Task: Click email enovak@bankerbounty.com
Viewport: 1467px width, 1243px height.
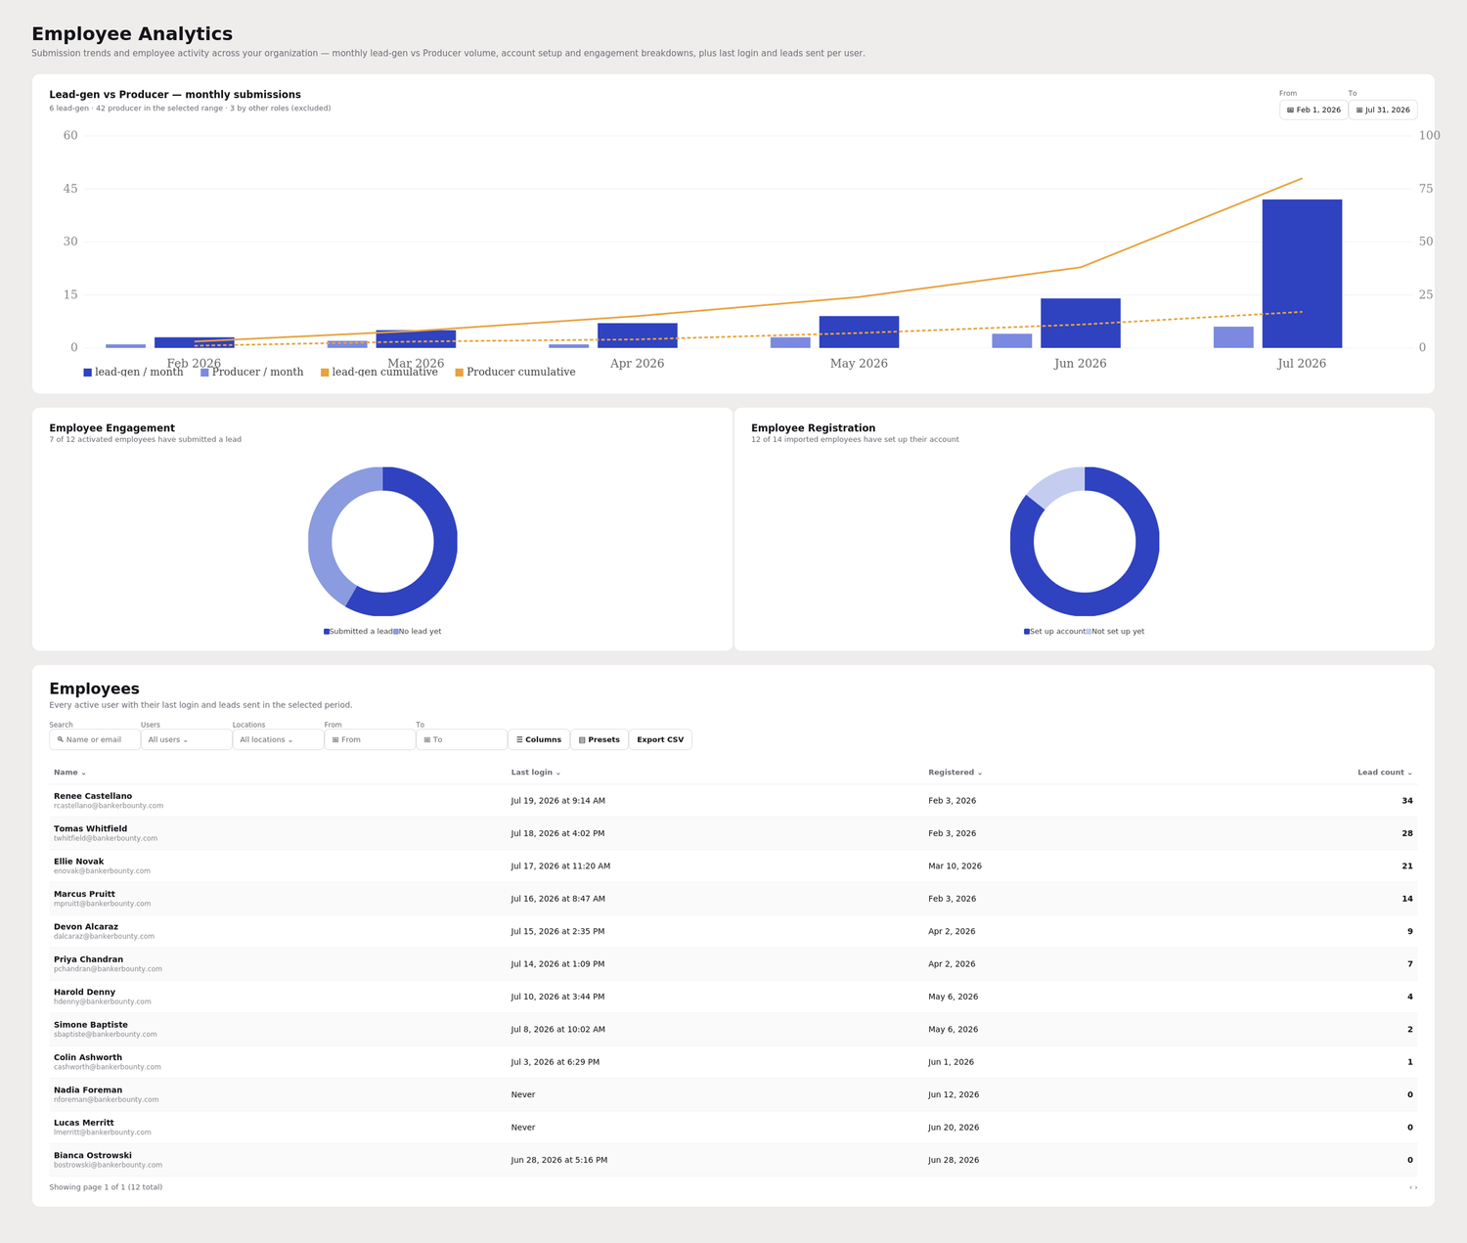Action: (102, 871)
